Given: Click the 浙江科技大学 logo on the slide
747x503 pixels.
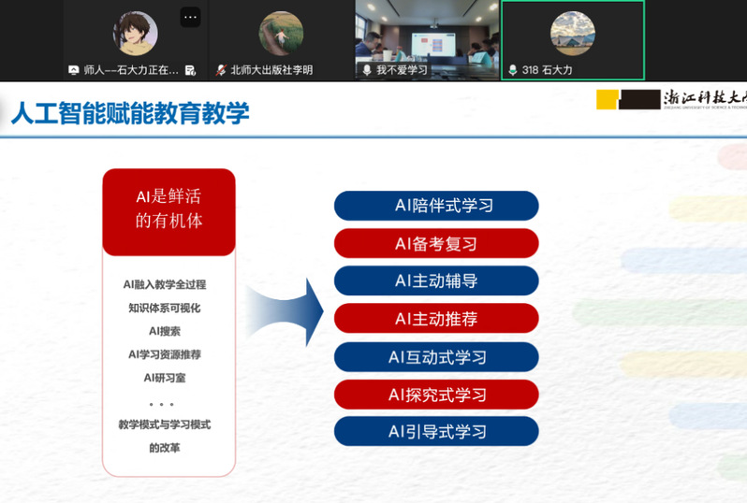Looking at the screenshot, I should coord(670,100).
